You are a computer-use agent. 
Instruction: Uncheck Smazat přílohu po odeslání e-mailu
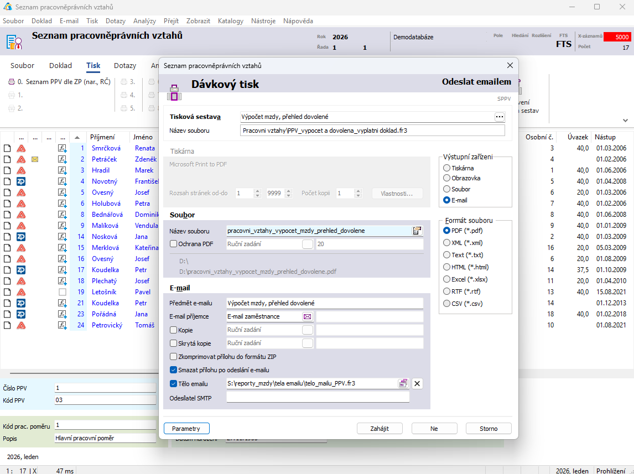click(x=174, y=370)
